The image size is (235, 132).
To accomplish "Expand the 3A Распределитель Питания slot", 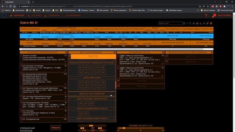I will pos(43,105).
